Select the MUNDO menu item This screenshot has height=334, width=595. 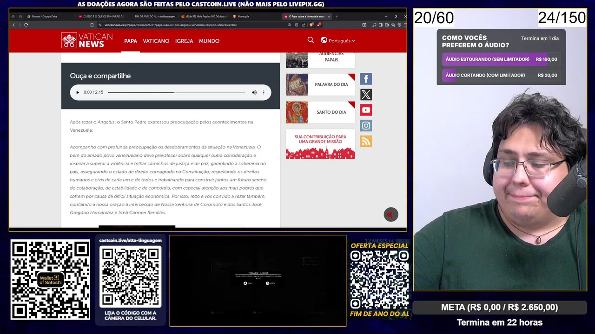tap(209, 41)
